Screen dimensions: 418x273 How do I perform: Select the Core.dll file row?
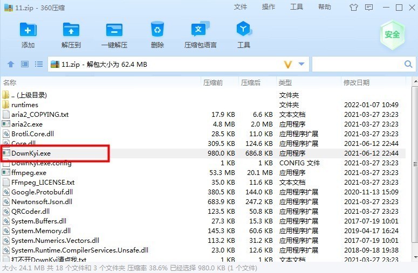coord(203,143)
